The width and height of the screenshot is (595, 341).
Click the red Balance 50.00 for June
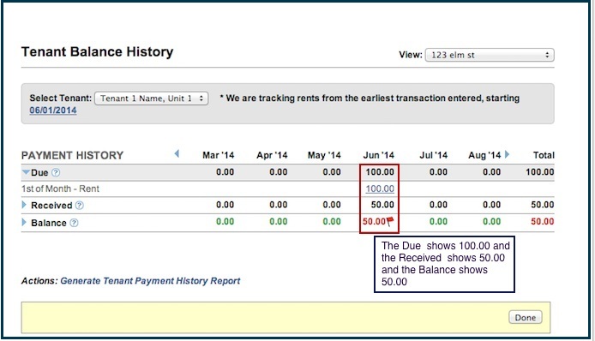[x=374, y=222]
